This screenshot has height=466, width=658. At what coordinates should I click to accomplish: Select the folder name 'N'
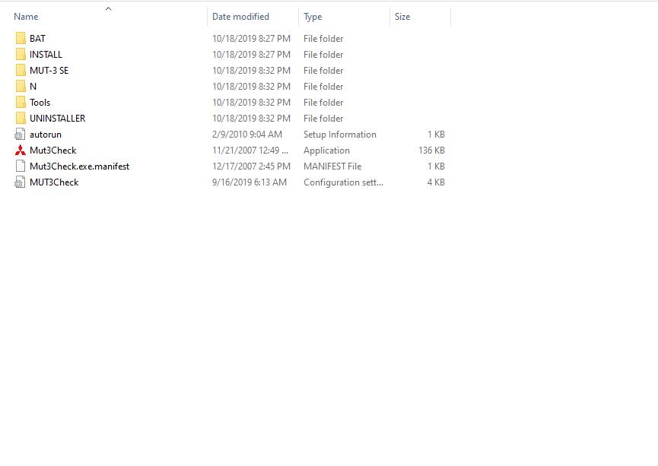33,87
